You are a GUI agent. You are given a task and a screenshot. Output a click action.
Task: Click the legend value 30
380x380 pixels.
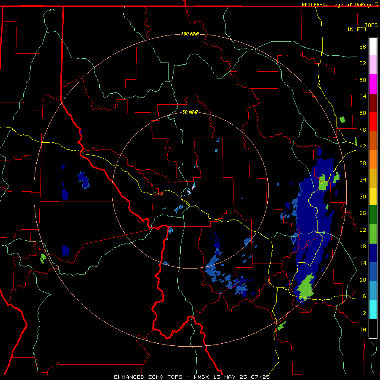[x=363, y=196]
